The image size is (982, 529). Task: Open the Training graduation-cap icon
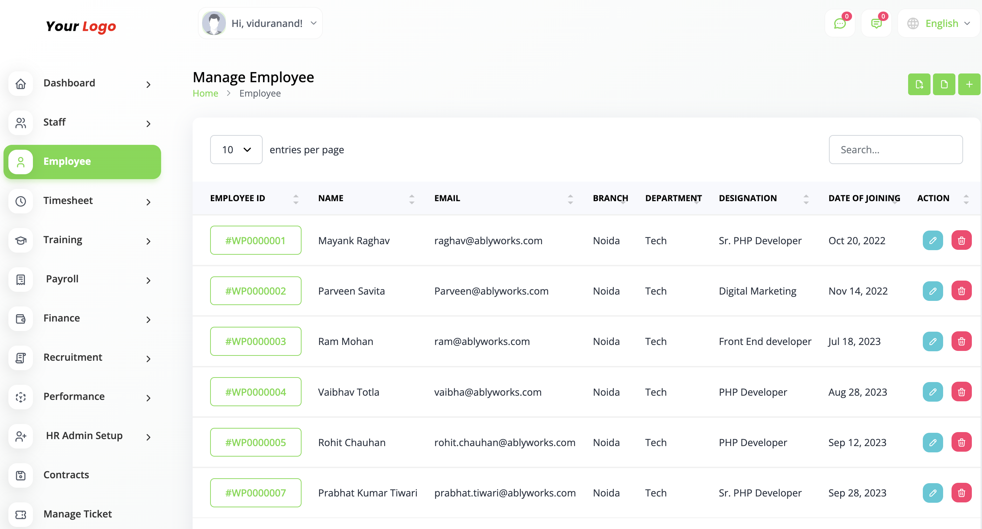(x=21, y=240)
